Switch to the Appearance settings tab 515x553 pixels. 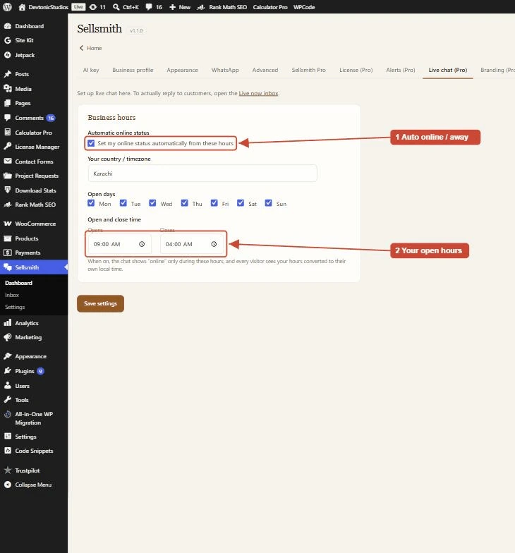[182, 70]
